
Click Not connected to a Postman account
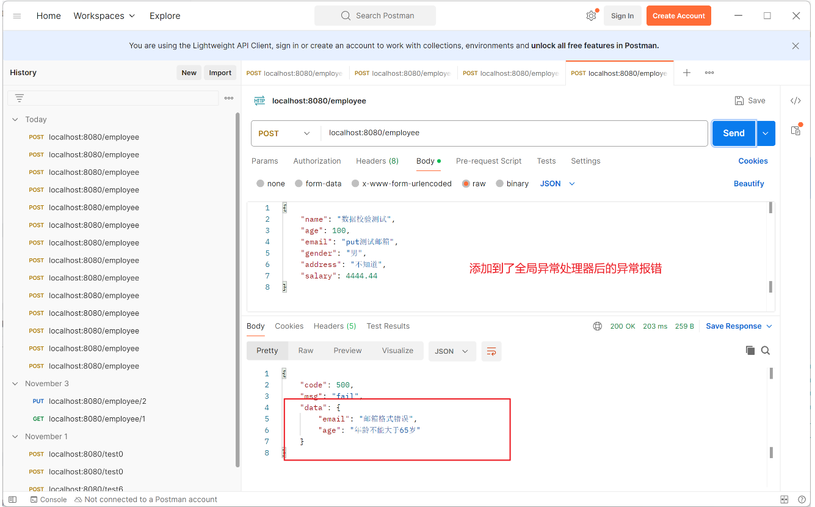(146, 500)
